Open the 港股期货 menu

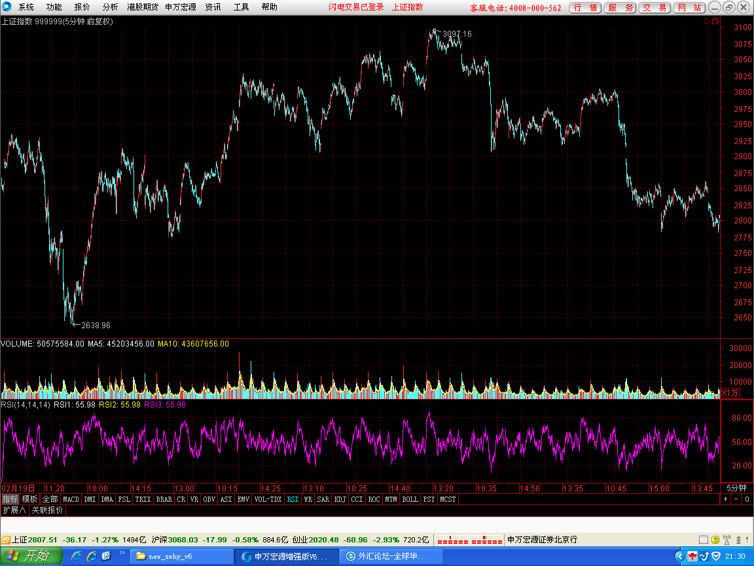tap(143, 7)
